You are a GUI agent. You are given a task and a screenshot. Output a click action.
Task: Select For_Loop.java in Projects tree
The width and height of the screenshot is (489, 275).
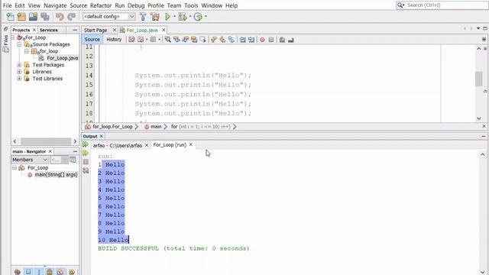(x=62, y=58)
